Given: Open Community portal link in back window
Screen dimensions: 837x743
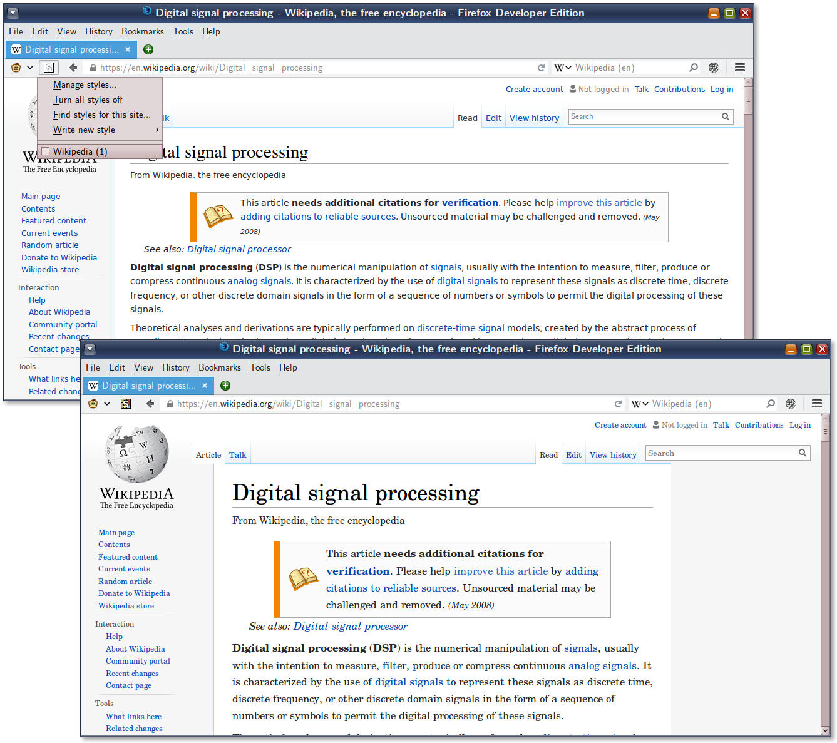Looking at the screenshot, I should [x=63, y=325].
